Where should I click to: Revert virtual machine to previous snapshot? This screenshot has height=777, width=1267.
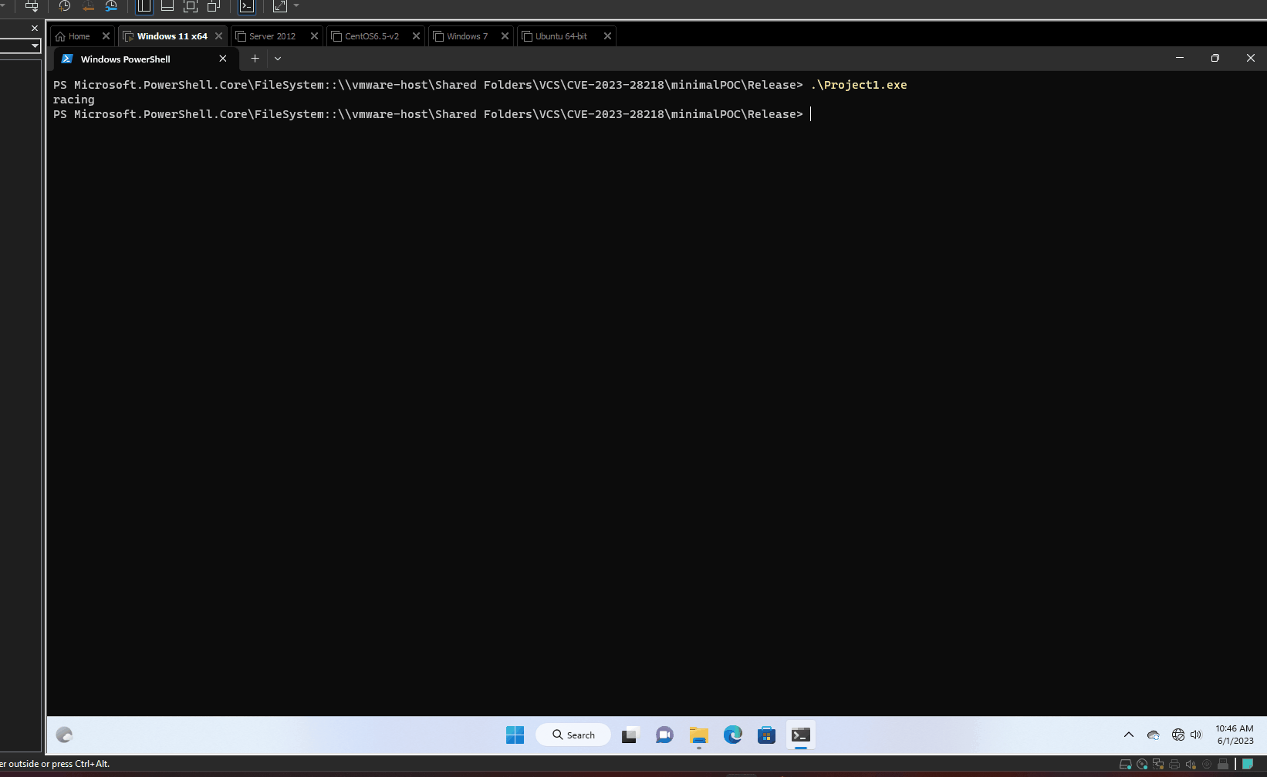point(88,6)
